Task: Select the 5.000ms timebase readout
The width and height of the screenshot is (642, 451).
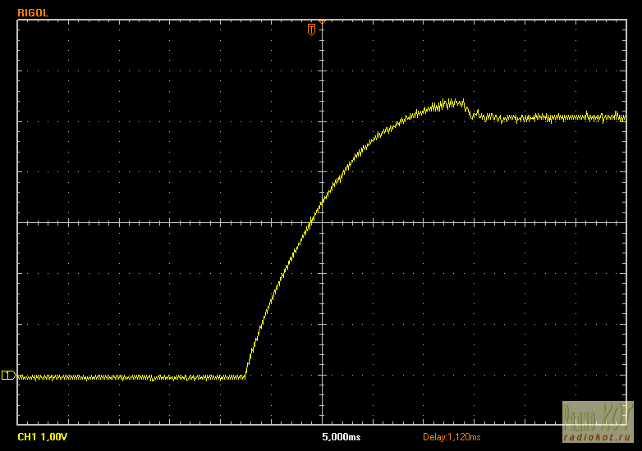Action: point(341,437)
